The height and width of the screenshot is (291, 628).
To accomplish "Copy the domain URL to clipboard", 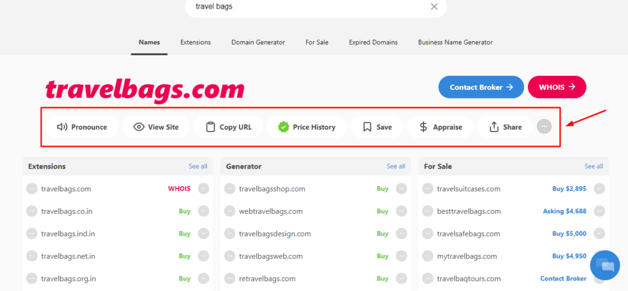I will [x=228, y=127].
